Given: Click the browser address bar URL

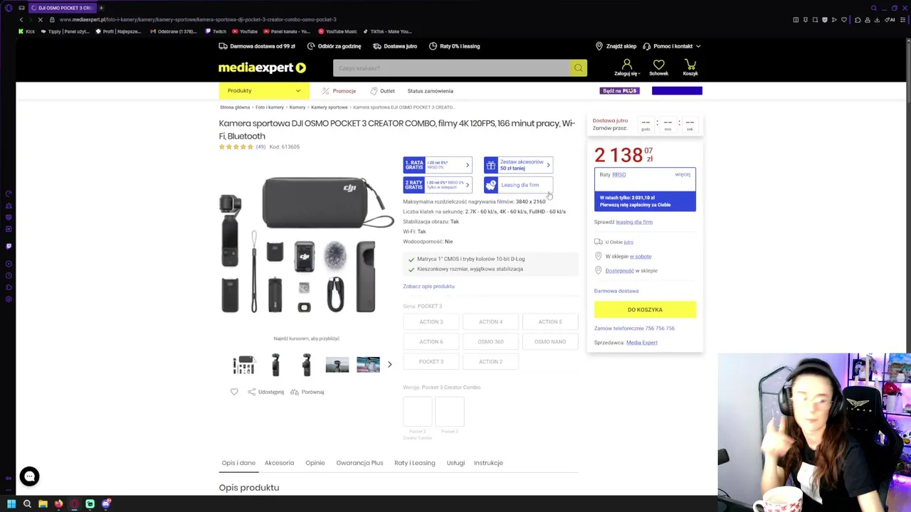Looking at the screenshot, I should pyautogui.click(x=198, y=20).
